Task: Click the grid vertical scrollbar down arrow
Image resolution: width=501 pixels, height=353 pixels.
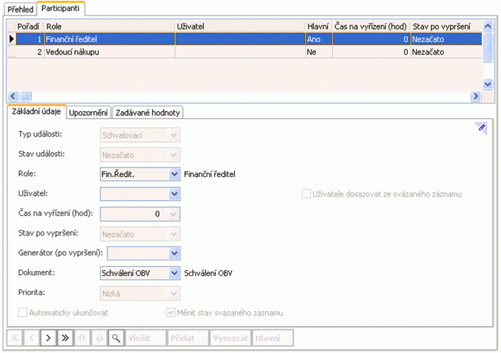Action: tap(488, 84)
